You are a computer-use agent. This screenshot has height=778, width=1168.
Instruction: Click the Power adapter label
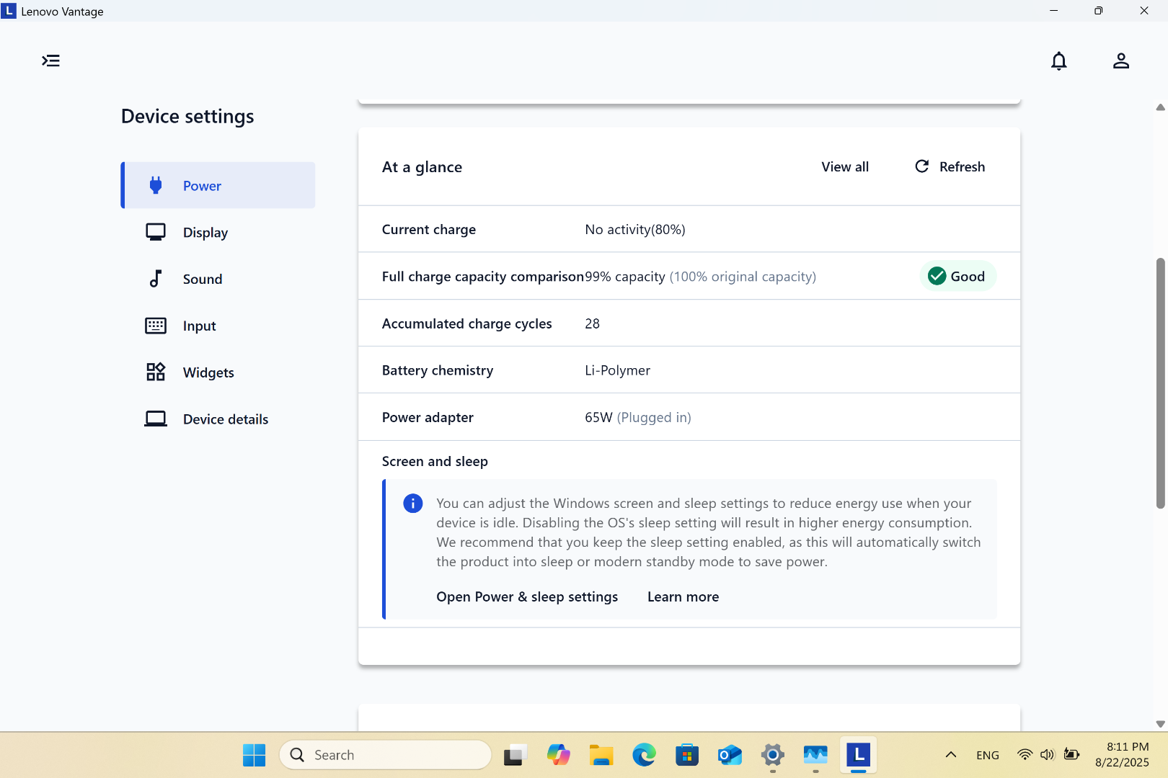(x=428, y=417)
